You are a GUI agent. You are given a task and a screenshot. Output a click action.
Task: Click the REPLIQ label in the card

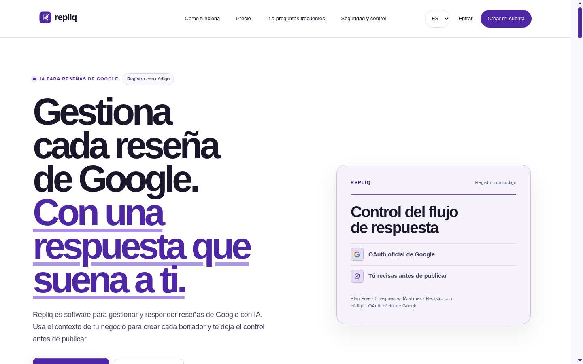click(x=361, y=182)
